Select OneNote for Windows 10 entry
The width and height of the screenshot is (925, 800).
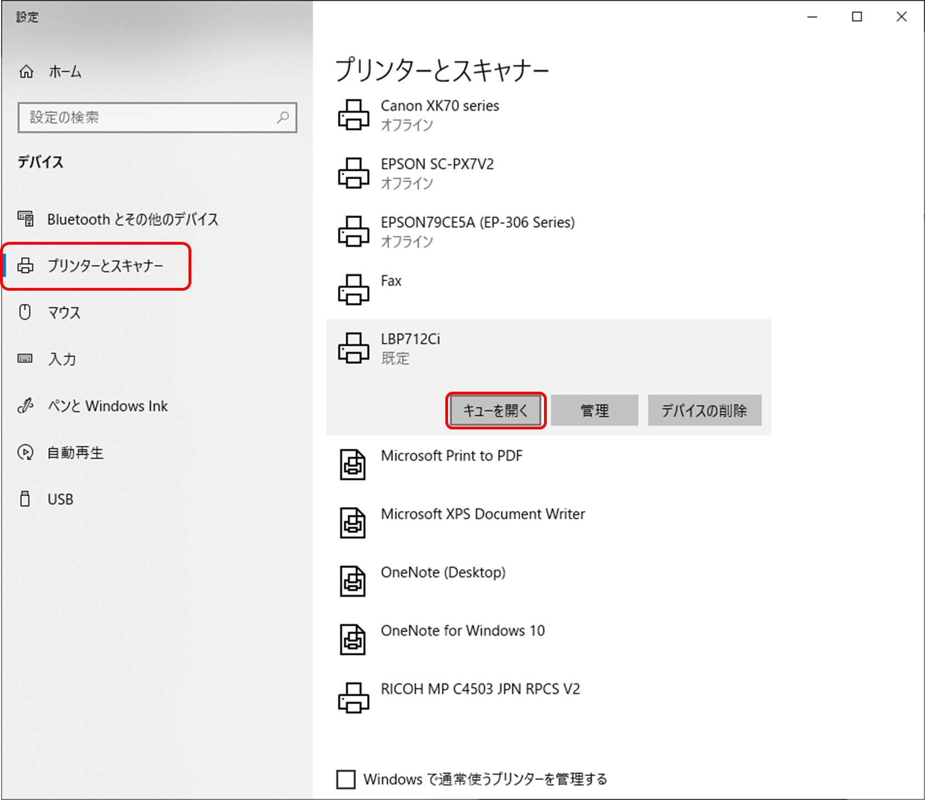(x=462, y=630)
